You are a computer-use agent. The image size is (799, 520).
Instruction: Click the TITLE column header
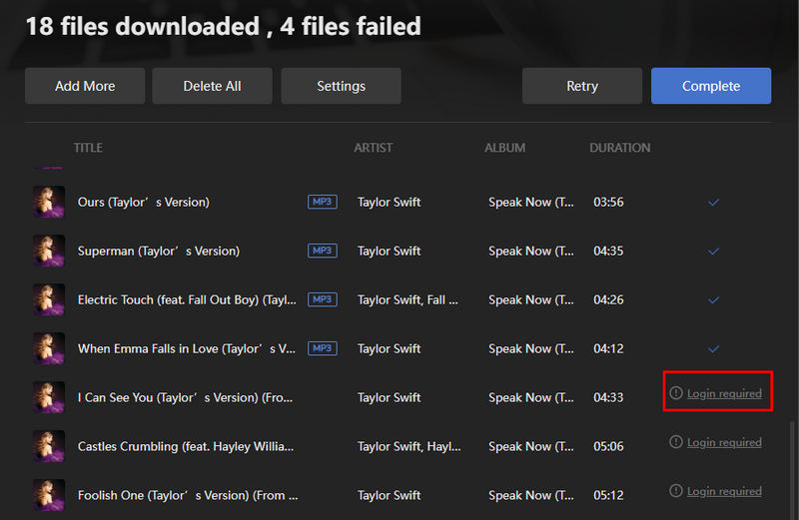[88, 148]
